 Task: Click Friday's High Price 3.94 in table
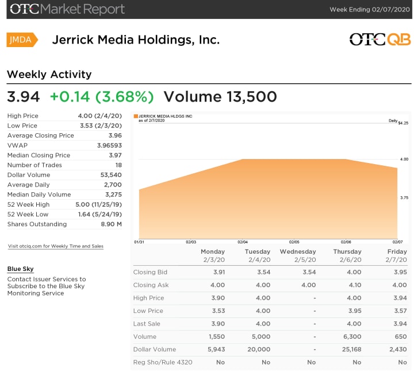400,298
